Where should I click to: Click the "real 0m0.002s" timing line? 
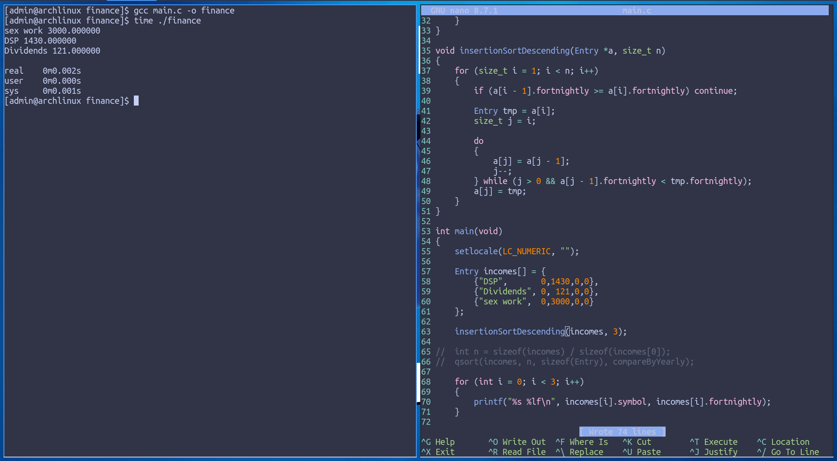[x=43, y=71]
